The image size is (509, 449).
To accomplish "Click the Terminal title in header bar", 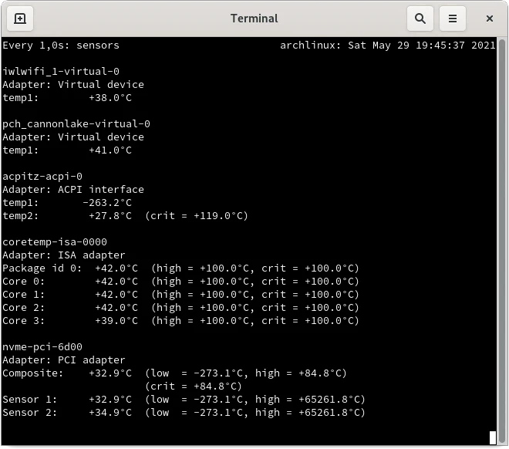I will [x=254, y=19].
